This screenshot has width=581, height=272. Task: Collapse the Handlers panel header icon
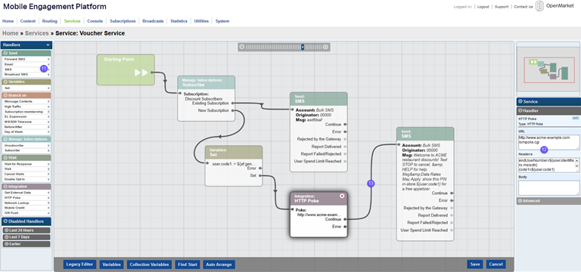(x=48, y=45)
